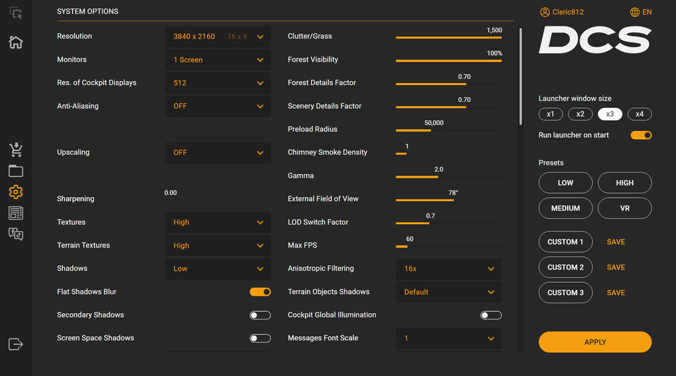Enable Secondary Shadows toggle
This screenshot has width=676, height=376.
(260, 315)
